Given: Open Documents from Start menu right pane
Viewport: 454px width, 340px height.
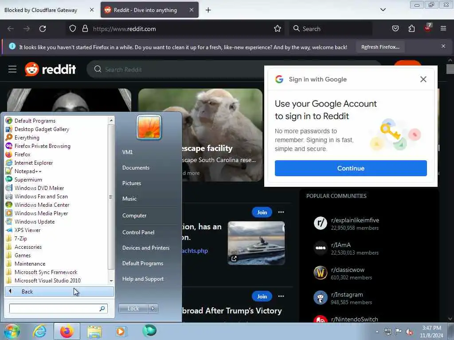Looking at the screenshot, I should (136, 168).
